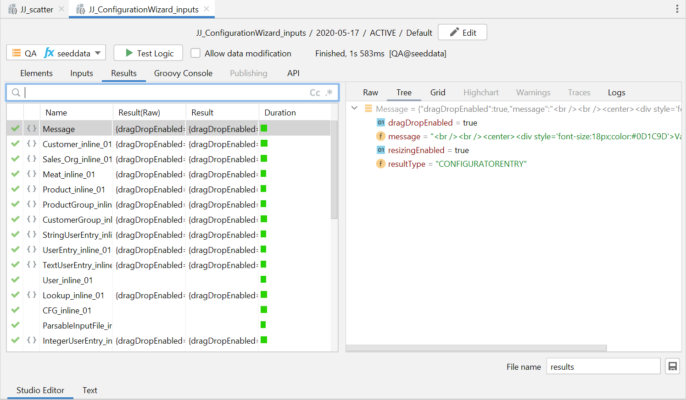This screenshot has height=400, width=686.
Task: Toggle the regex search icon
Action: pos(329,93)
